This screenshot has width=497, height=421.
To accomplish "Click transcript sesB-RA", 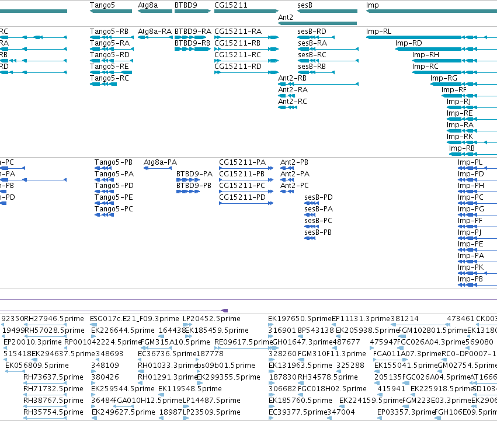I will coord(328,49).
